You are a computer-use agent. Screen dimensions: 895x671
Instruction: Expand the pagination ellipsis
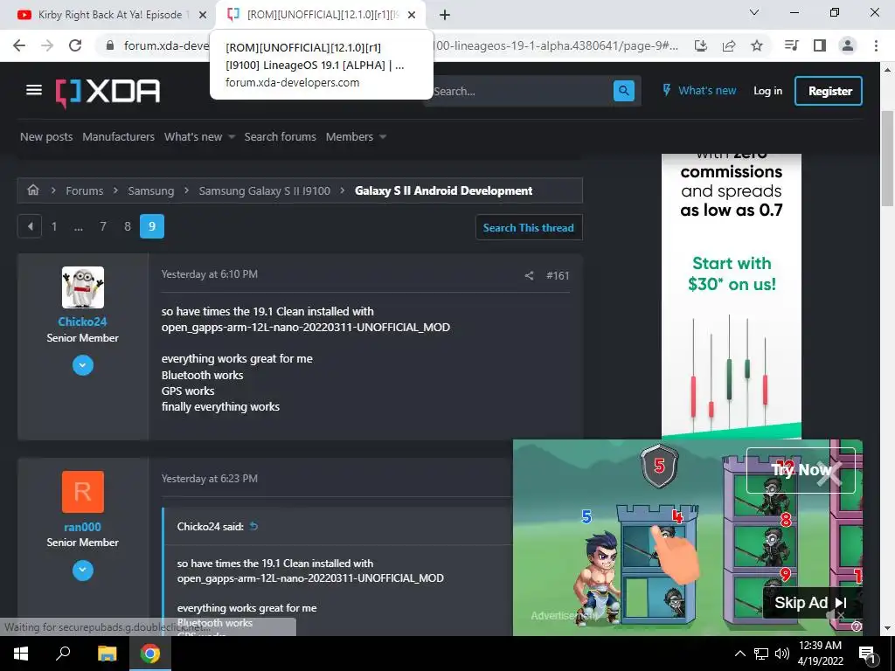(78, 226)
